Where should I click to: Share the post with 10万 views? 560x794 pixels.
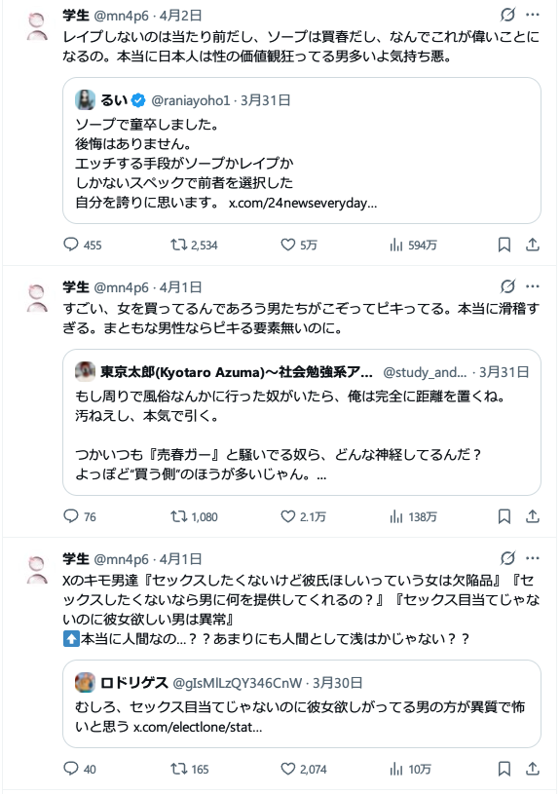coord(532,769)
